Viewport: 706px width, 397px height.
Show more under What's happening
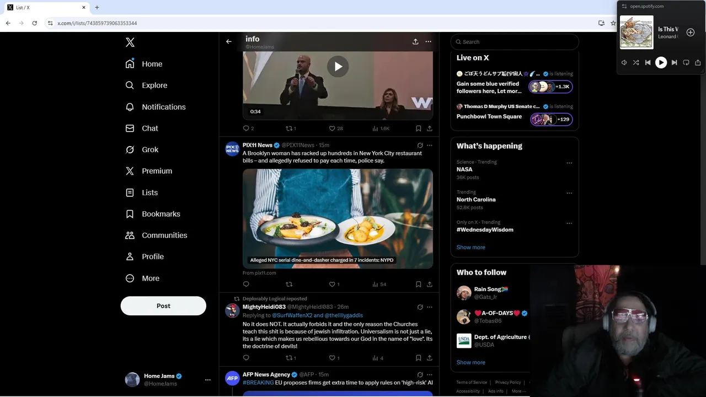tap(471, 248)
